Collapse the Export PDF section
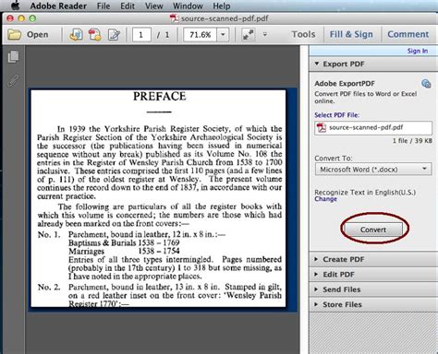The image size is (438, 354). click(373, 64)
